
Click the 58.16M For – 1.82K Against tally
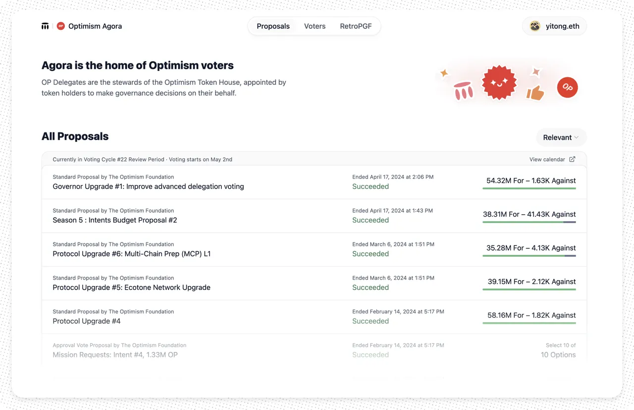click(531, 315)
